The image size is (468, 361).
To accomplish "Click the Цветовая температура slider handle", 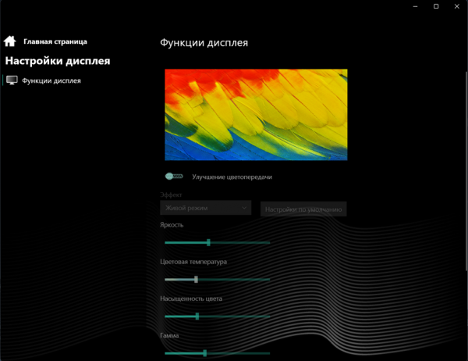I will click(x=196, y=280).
